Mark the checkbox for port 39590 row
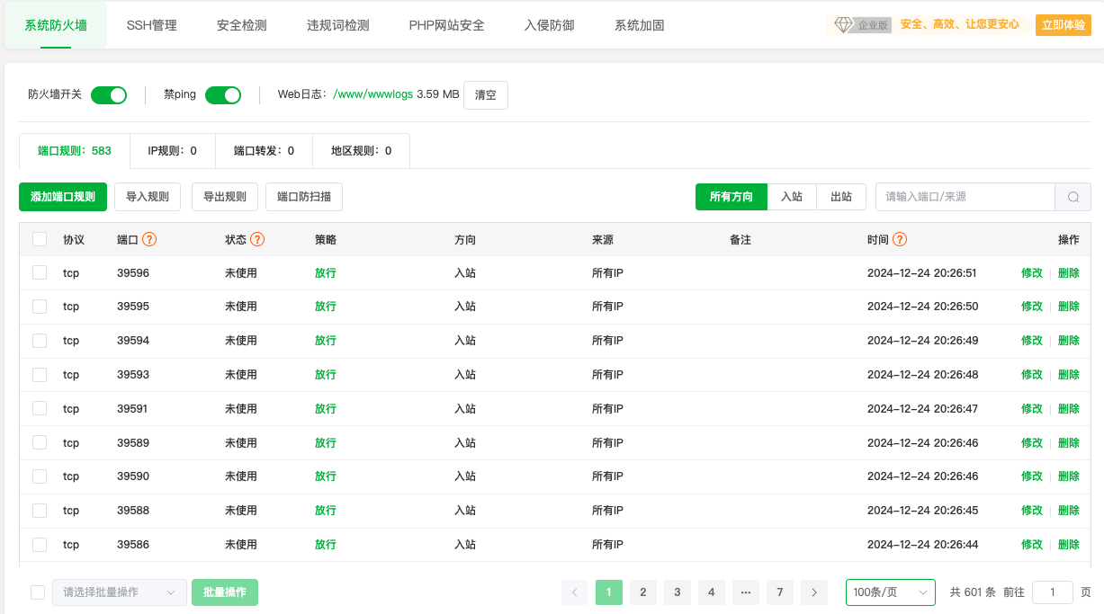 40,476
